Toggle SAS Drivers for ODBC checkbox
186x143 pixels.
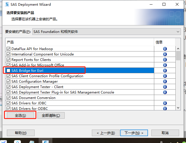pos(8,108)
